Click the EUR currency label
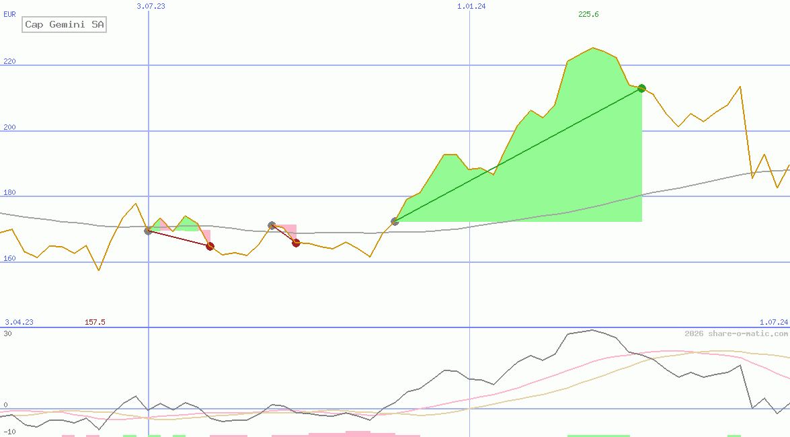 point(9,13)
